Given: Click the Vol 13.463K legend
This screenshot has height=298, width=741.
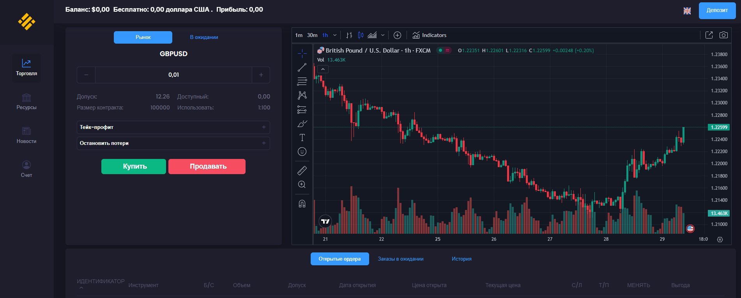Looking at the screenshot, I should point(331,60).
